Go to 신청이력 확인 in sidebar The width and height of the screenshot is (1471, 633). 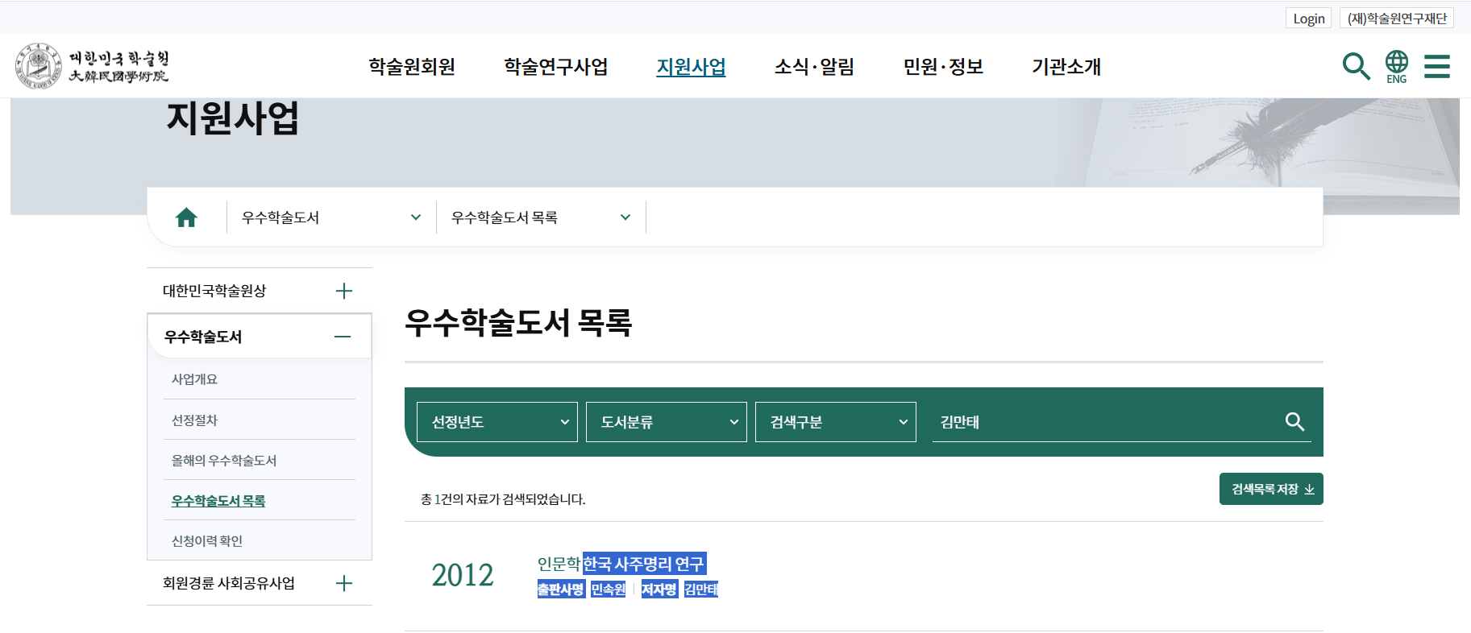(x=207, y=541)
